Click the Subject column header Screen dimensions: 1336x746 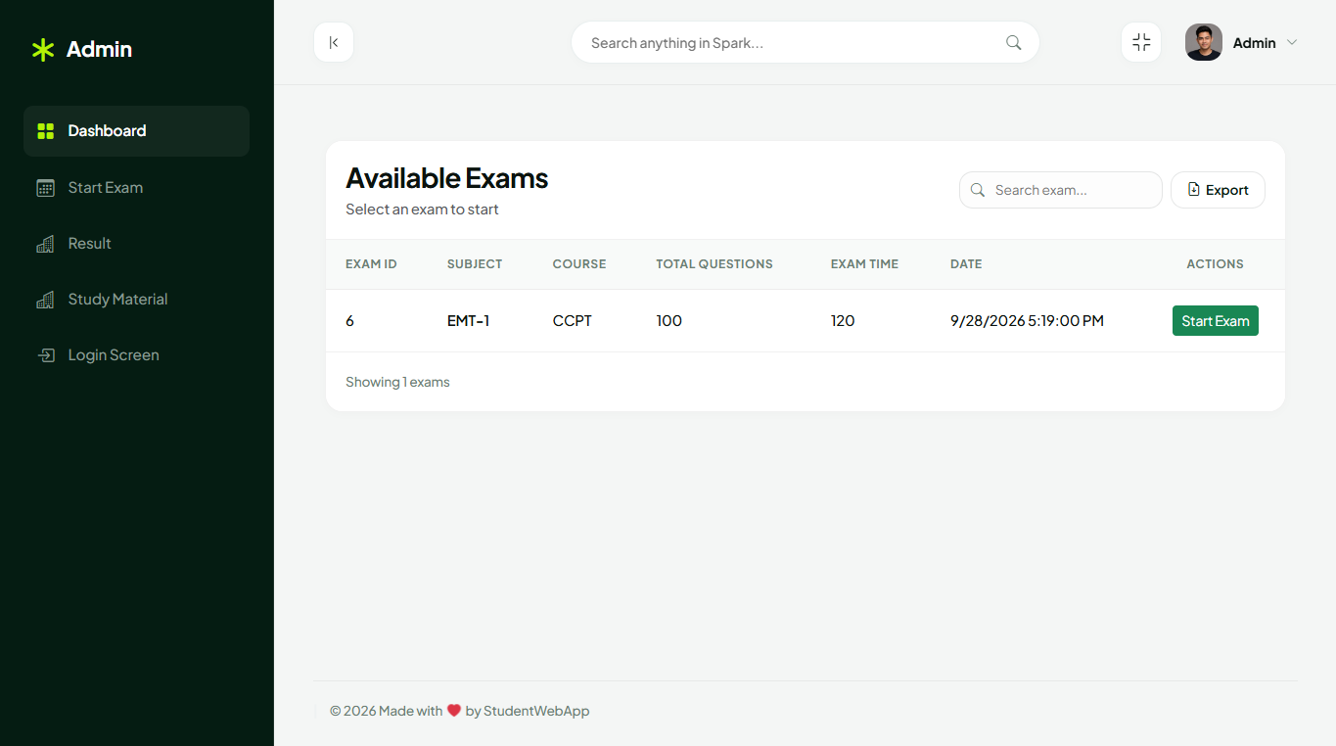[475, 264]
